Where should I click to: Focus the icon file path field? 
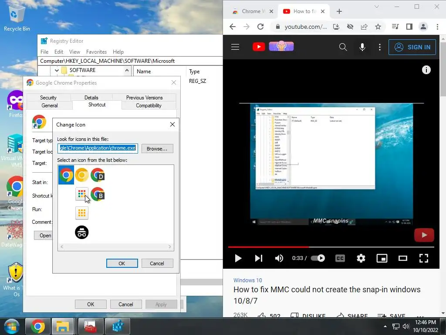tap(98, 148)
